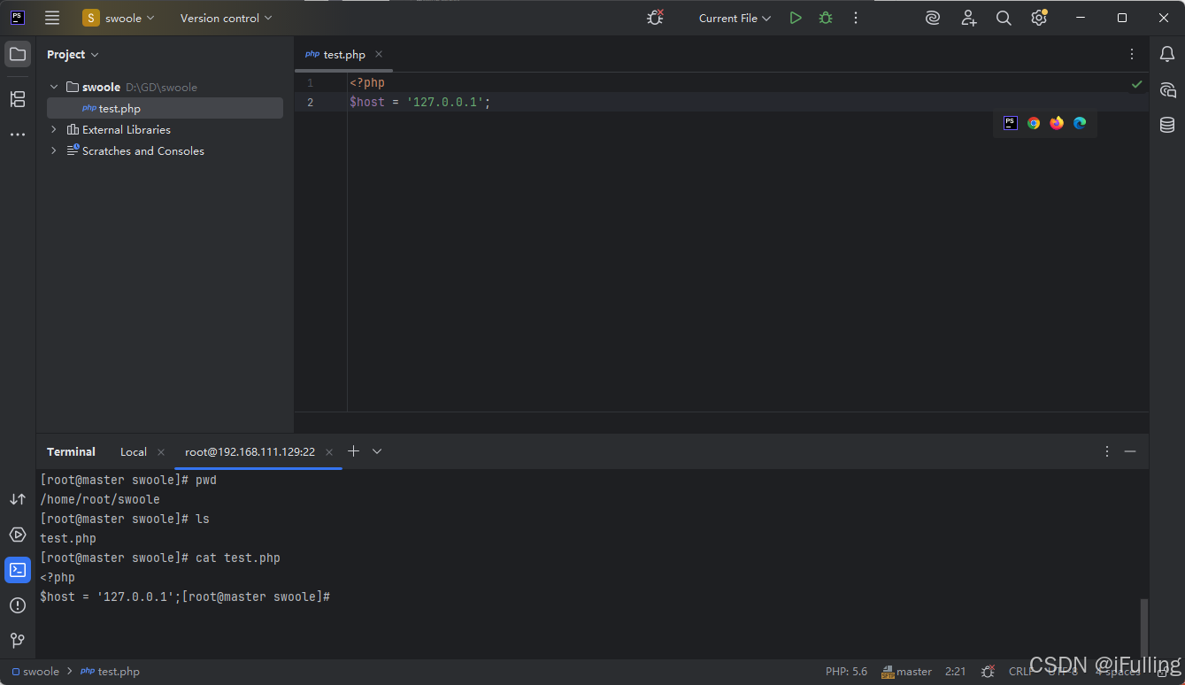Screen dimensions: 1185x685
Task: Add a new terminal session
Action: pos(353,451)
